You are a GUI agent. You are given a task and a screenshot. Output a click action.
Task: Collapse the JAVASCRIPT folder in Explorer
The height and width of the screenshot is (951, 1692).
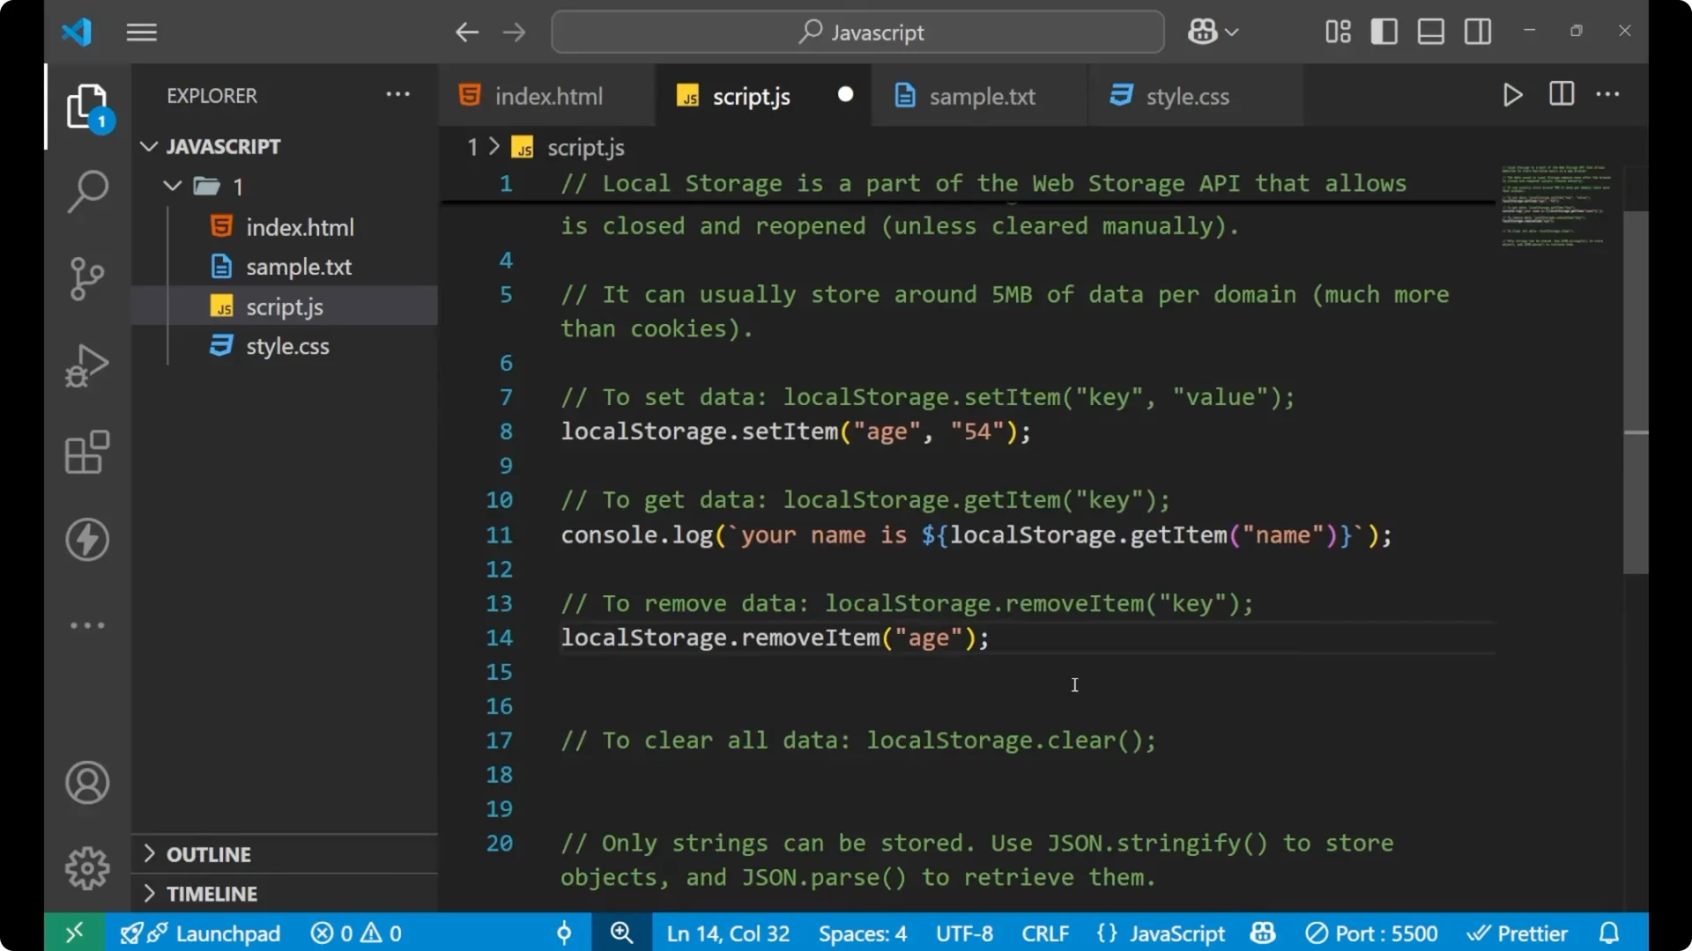(148, 146)
